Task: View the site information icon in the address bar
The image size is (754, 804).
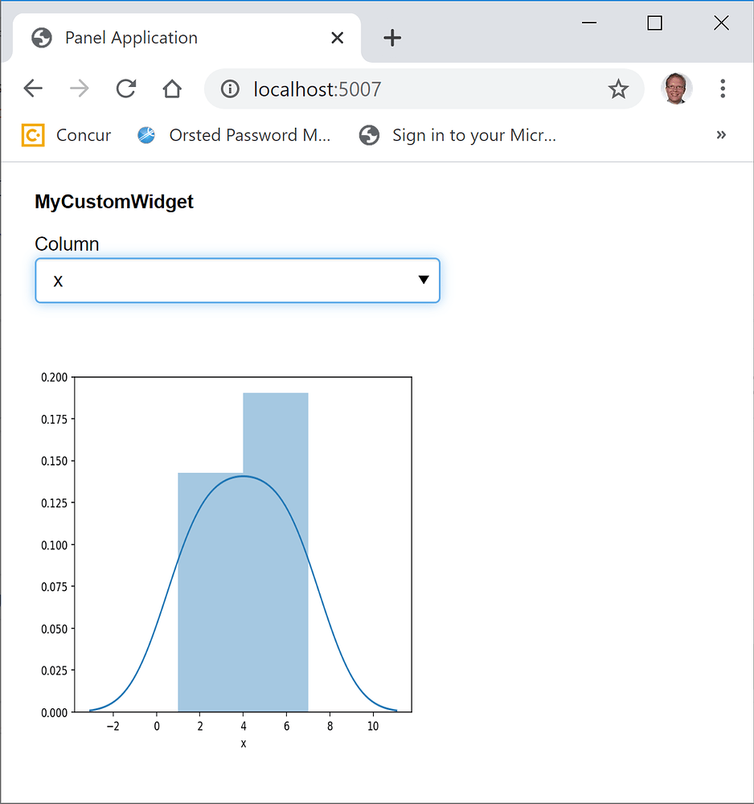Action: [230, 89]
